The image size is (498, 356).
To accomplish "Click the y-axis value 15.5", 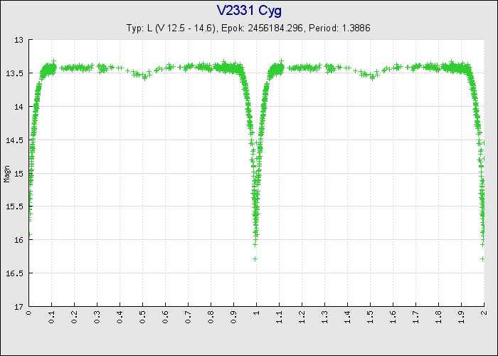I will click(x=15, y=206).
